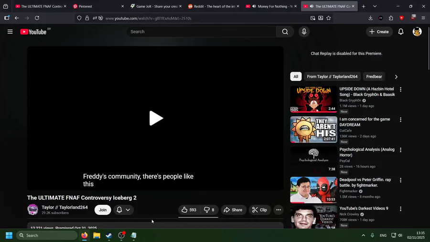Open Black Gryph0n channel link
Screen dimensions: 430x242
[x=350, y=100]
